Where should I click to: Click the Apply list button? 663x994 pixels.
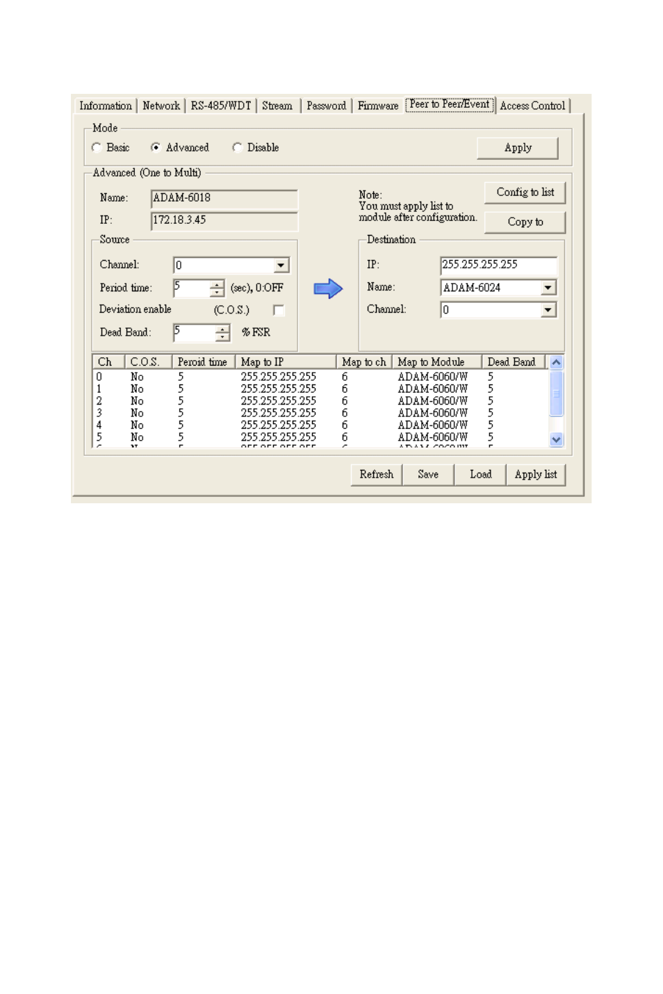coord(536,475)
